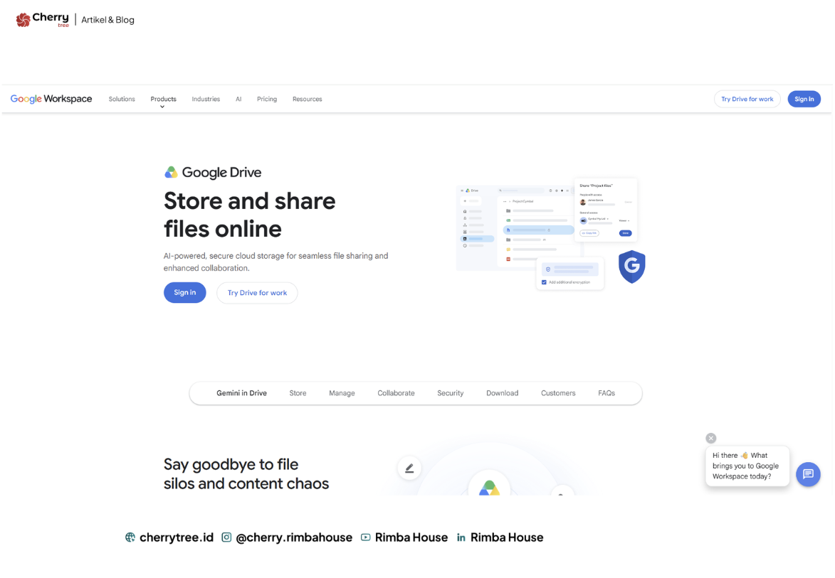Click the Google Drive product name text
This screenshot has width=835, height=578.
(221, 172)
